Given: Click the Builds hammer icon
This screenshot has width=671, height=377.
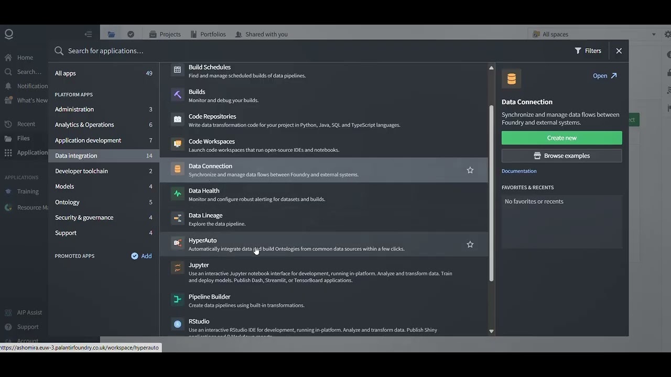Looking at the screenshot, I should (x=178, y=95).
